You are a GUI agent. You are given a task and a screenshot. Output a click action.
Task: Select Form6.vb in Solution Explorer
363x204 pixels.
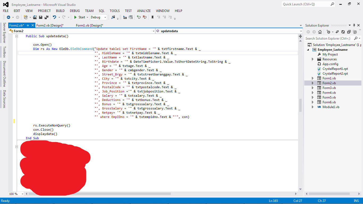[x=329, y=102]
